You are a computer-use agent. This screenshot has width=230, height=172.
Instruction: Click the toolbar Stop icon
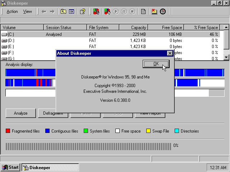pyautogui.click(x=132, y=11)
